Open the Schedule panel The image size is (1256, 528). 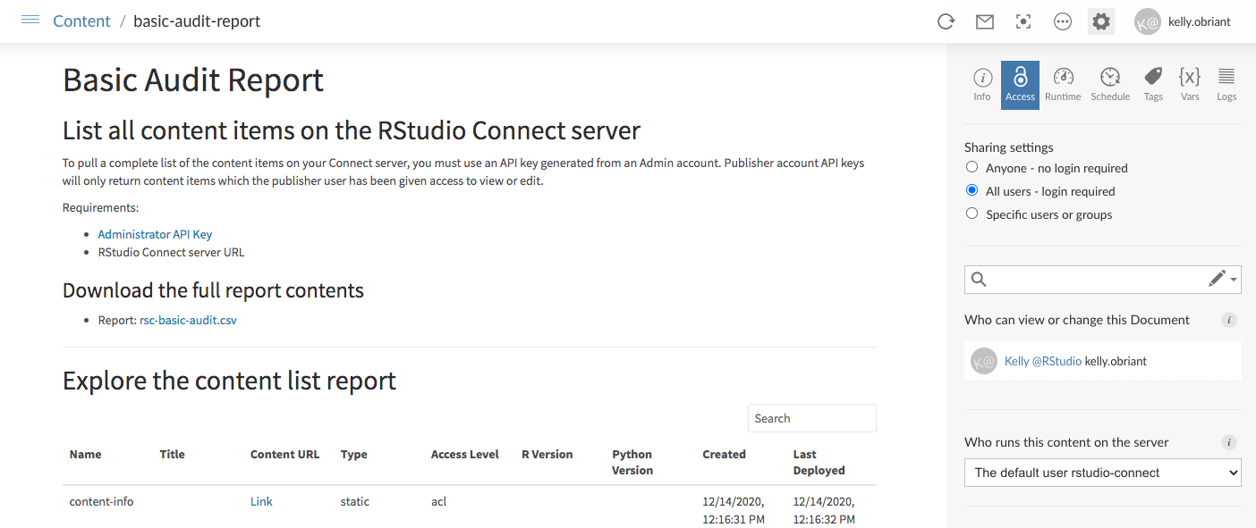[x=1110, y=84]
